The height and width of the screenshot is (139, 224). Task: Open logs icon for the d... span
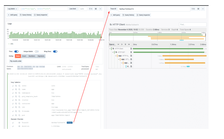click(131, 66)
